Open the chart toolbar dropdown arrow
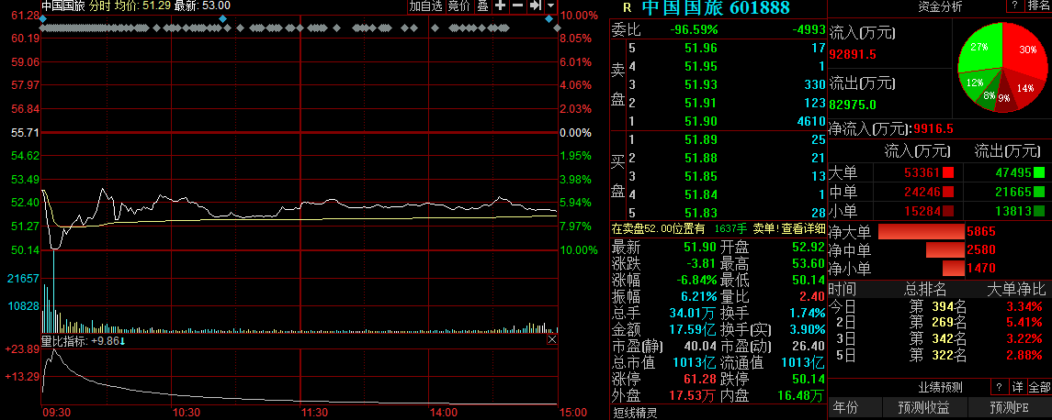This screenshot has width=1052, height=420. (550, 6)
